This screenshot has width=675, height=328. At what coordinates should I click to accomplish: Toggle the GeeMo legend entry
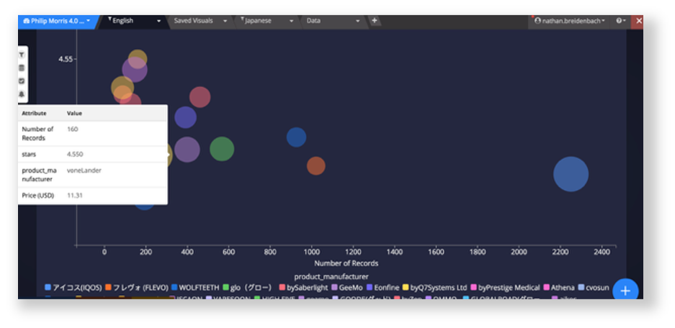click(347, 288)
